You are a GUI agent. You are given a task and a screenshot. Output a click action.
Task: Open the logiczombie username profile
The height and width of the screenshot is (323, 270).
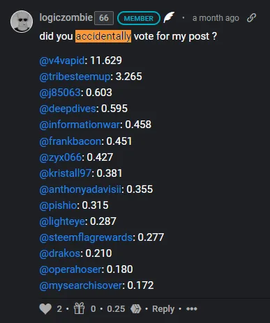[x=66, y=17]
